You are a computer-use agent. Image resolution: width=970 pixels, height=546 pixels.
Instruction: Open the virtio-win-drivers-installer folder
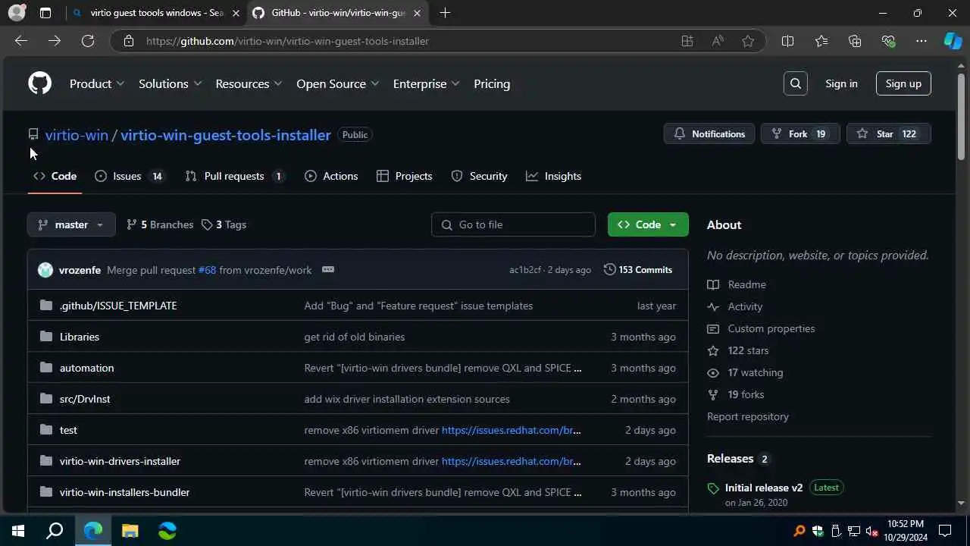point(120,461)
